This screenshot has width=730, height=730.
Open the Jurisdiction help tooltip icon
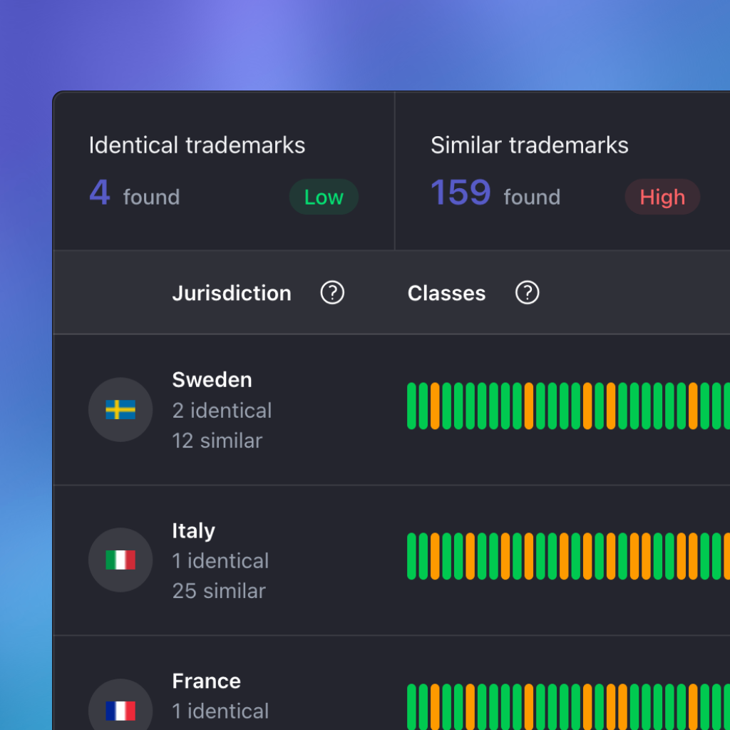tap(331, 293)
